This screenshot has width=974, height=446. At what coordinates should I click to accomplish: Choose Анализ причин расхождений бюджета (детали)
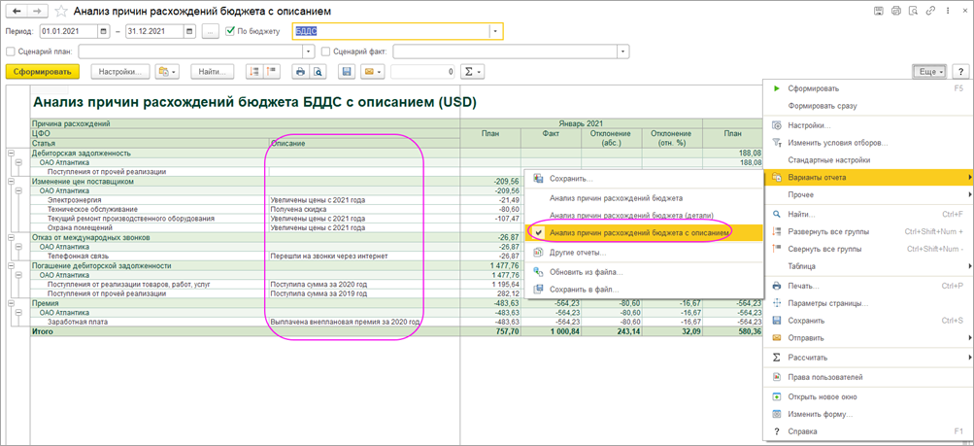click(x=630, y=215)
